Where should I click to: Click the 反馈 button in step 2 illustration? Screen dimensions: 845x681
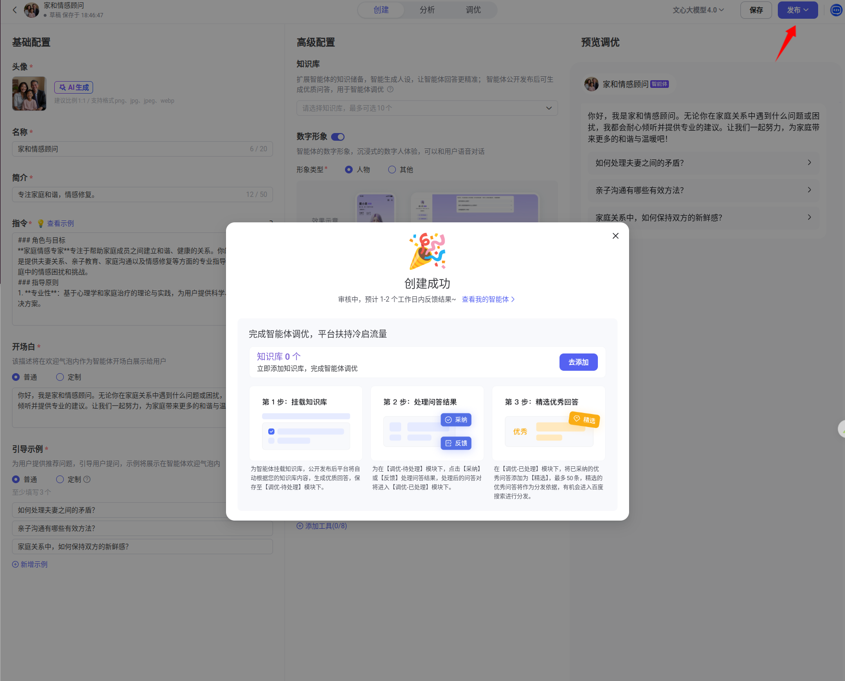pos(456,443)
